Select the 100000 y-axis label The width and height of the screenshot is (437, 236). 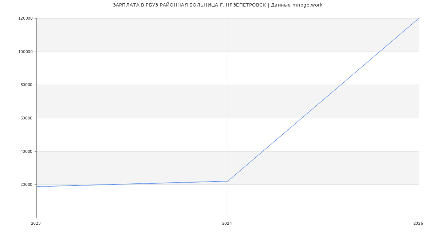[25, 52]
